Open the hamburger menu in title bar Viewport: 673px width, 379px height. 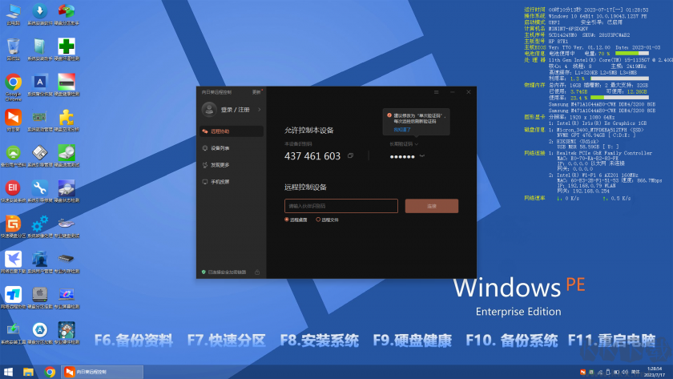436,92
